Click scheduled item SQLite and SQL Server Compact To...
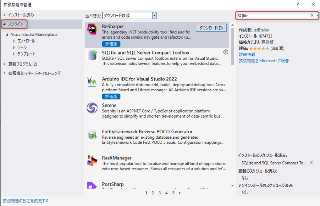 274,163
